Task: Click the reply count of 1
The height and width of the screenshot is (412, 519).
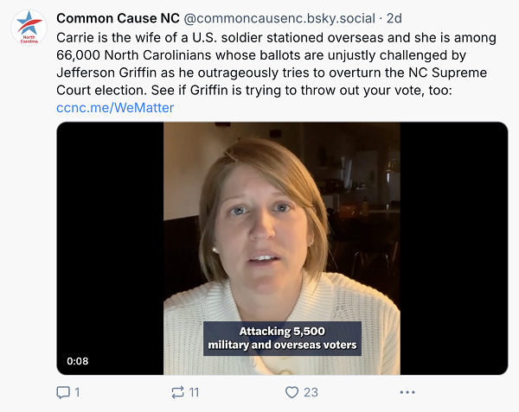Action: 77,392
